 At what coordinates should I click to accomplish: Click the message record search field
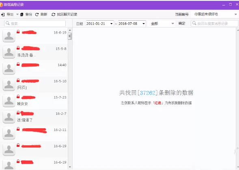215,23
